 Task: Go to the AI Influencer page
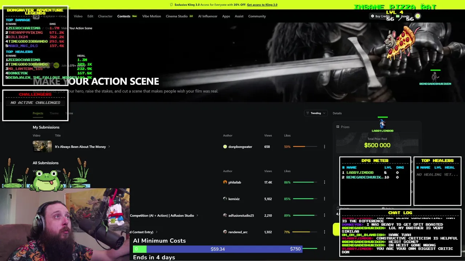tap(208, 16)
